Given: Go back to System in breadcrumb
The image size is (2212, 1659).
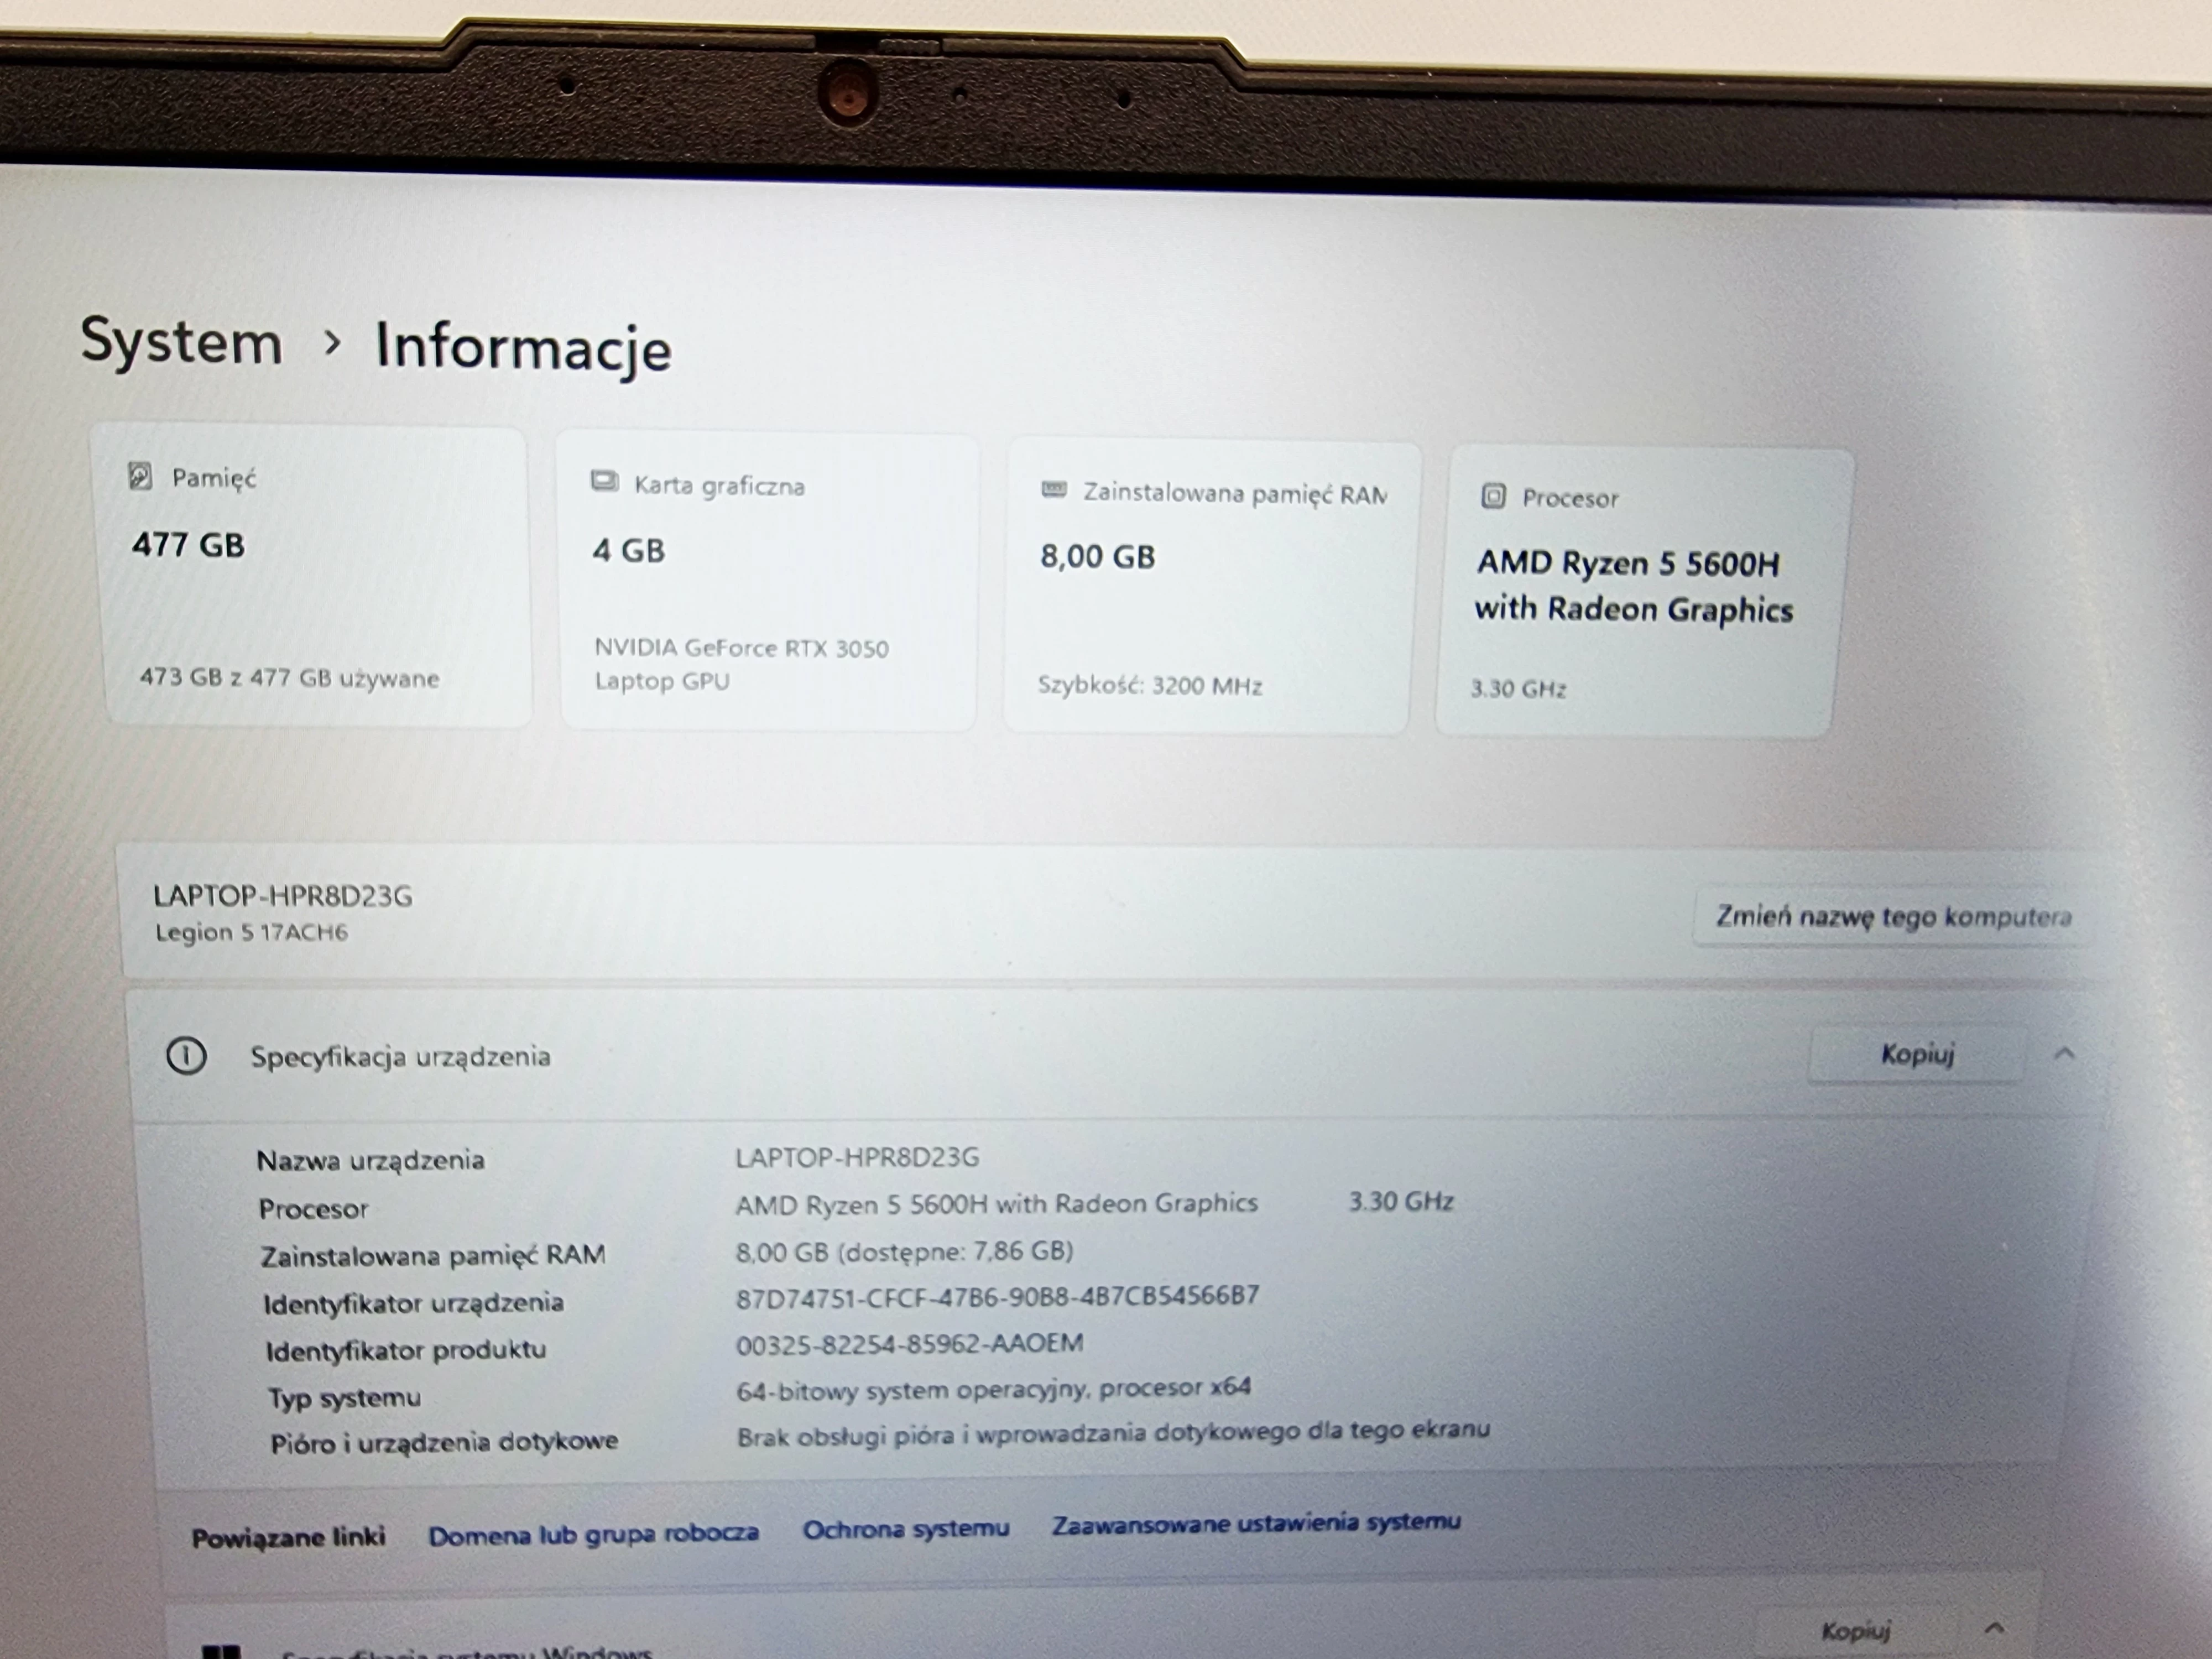Looking at the screenshot, I should pos(181,341).
